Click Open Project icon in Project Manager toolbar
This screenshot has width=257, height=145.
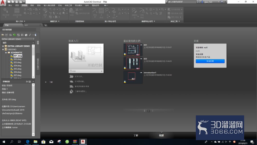[3, 35]
